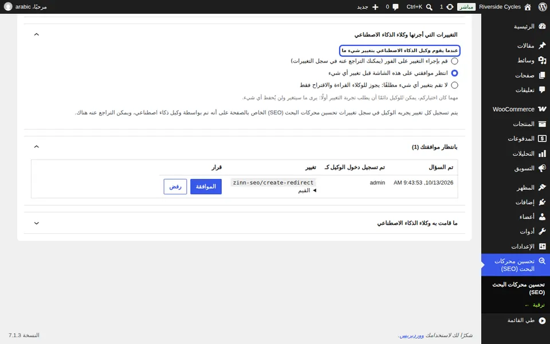Click the جديد new content link
550x344 pixels.
click(362, 7)
